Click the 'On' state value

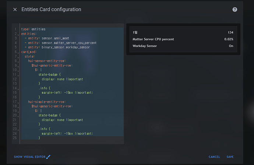[231, 46]
